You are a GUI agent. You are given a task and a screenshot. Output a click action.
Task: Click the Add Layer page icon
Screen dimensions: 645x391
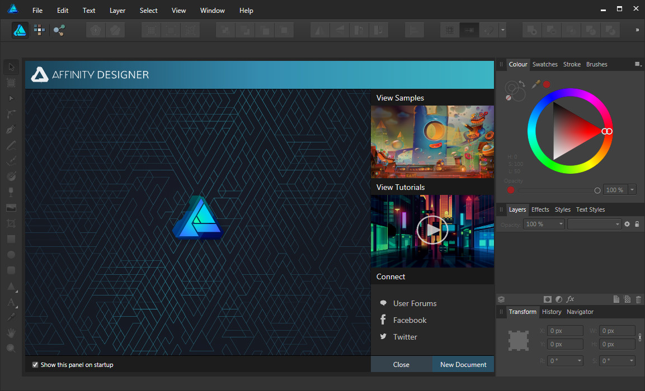coord(616,299)
